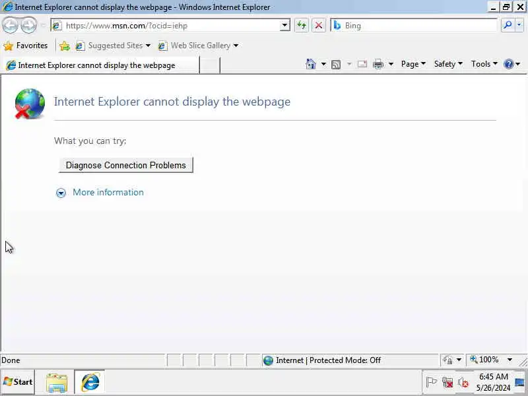Click the globe error icon

pos(30,104)
